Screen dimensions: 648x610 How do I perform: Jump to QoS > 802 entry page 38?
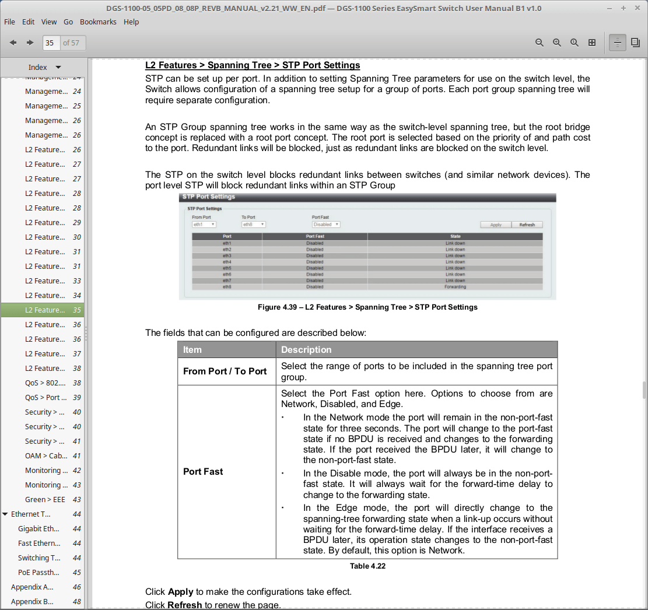coord(45,383)
